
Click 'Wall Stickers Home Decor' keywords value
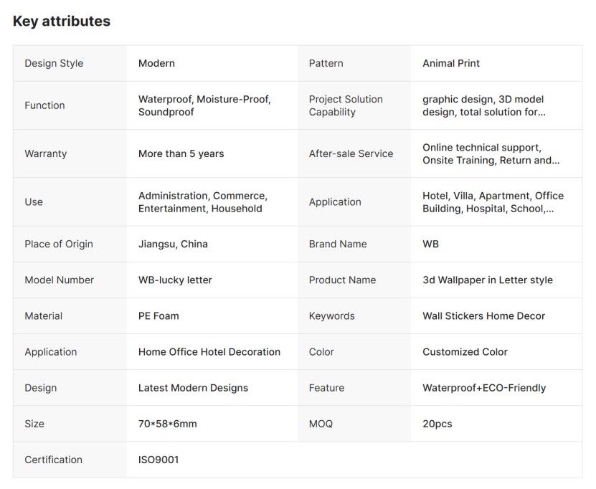coord(483,315)
